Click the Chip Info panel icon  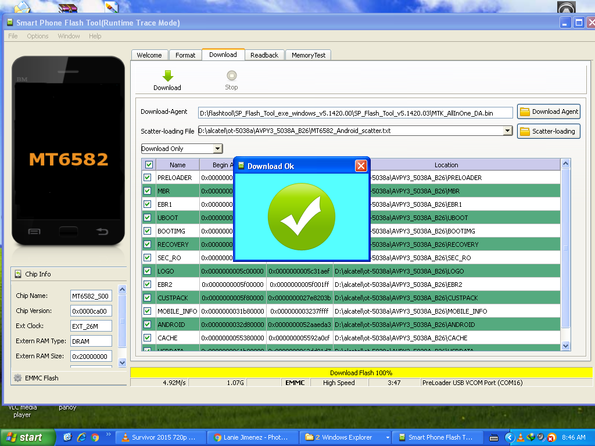[x=18, y=274]
